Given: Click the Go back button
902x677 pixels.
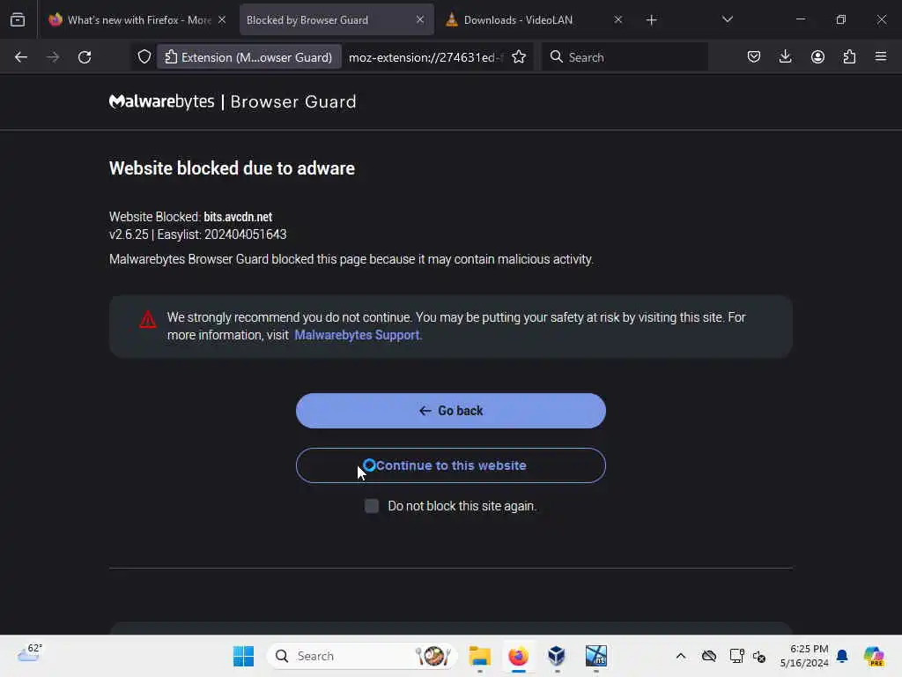Looking at the screenshot, I should (x=450, y=411).
